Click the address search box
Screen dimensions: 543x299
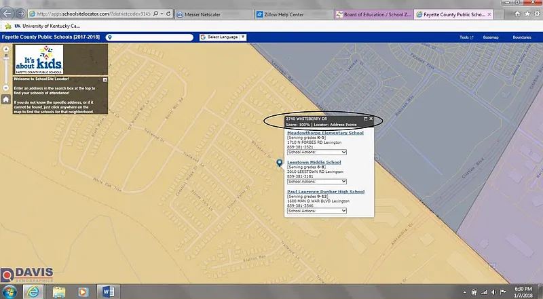pos(150,37)
